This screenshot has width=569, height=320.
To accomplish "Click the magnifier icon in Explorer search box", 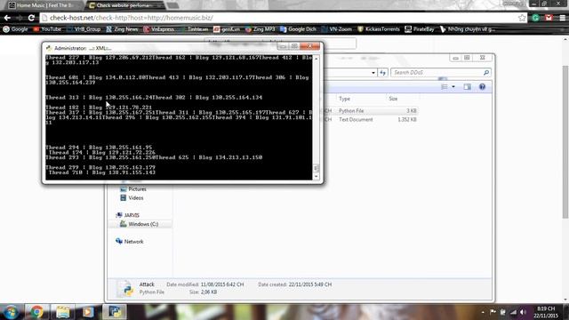I will coord(486,73).
